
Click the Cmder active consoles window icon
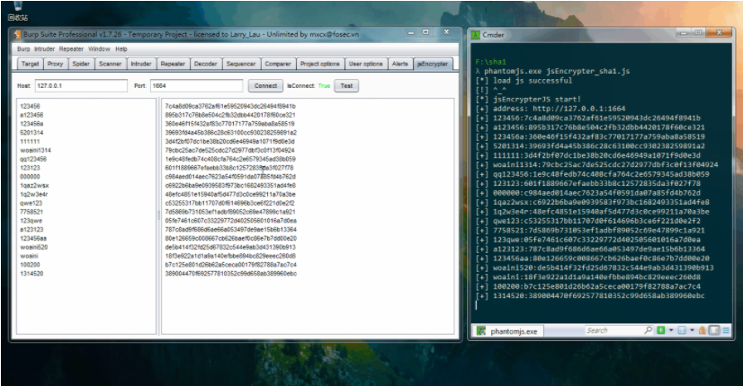coord(682,330)
